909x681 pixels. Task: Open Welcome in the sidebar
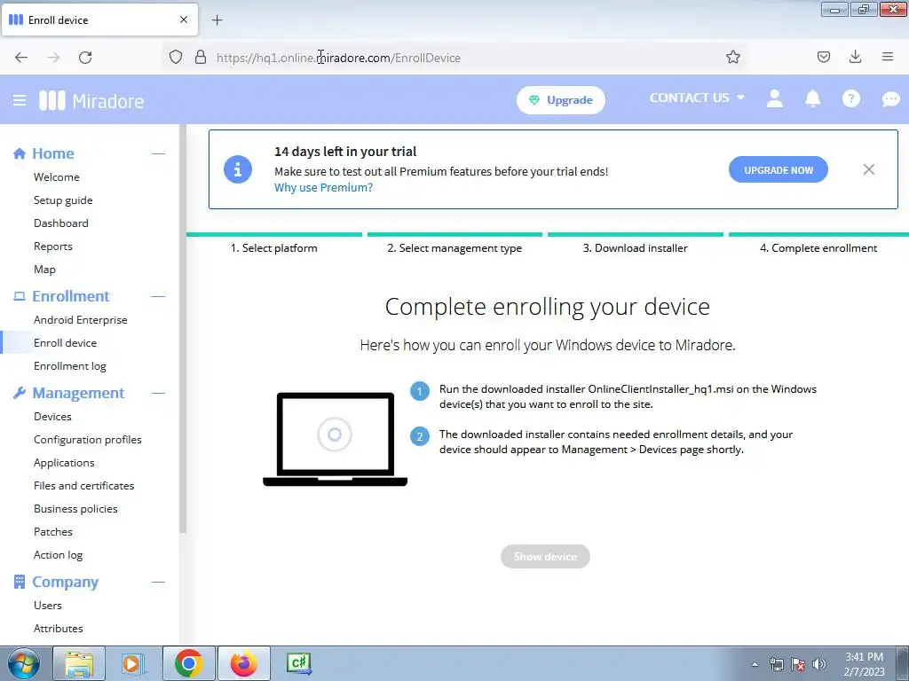click(x=56, y=177)
